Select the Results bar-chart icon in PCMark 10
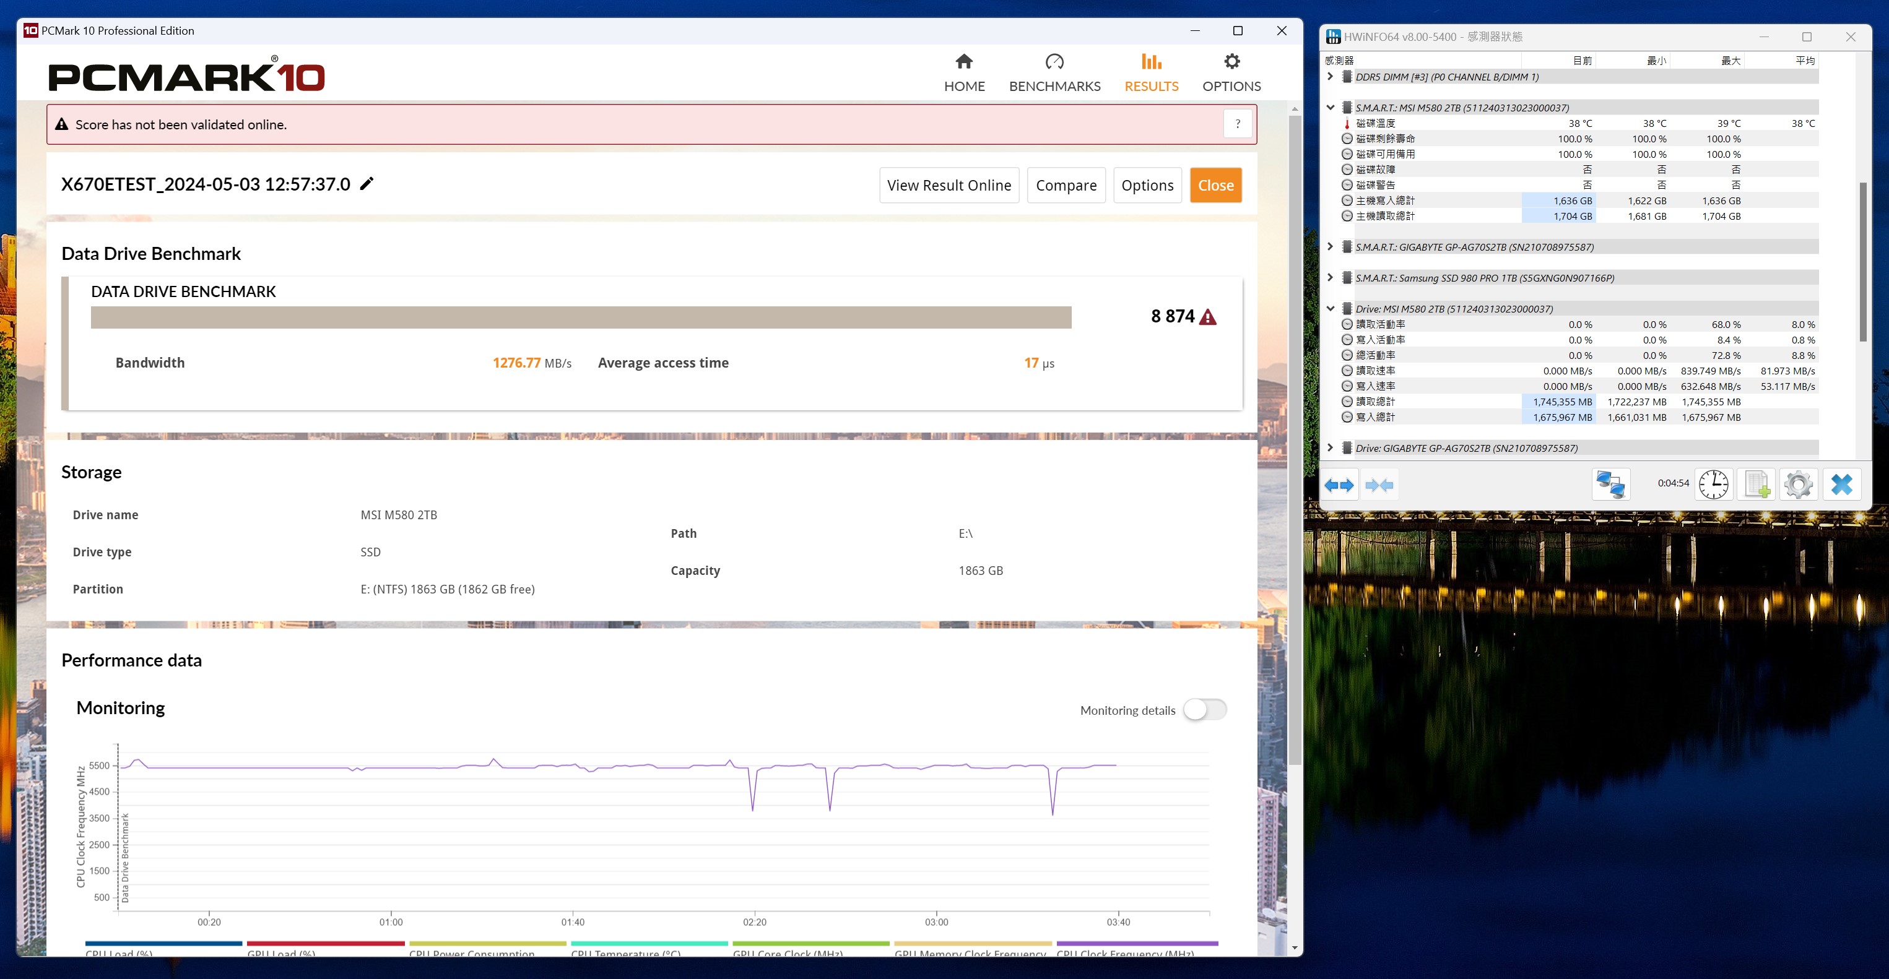Image resolution: width=1889 pixels, height=979 pixels. 1150,63
